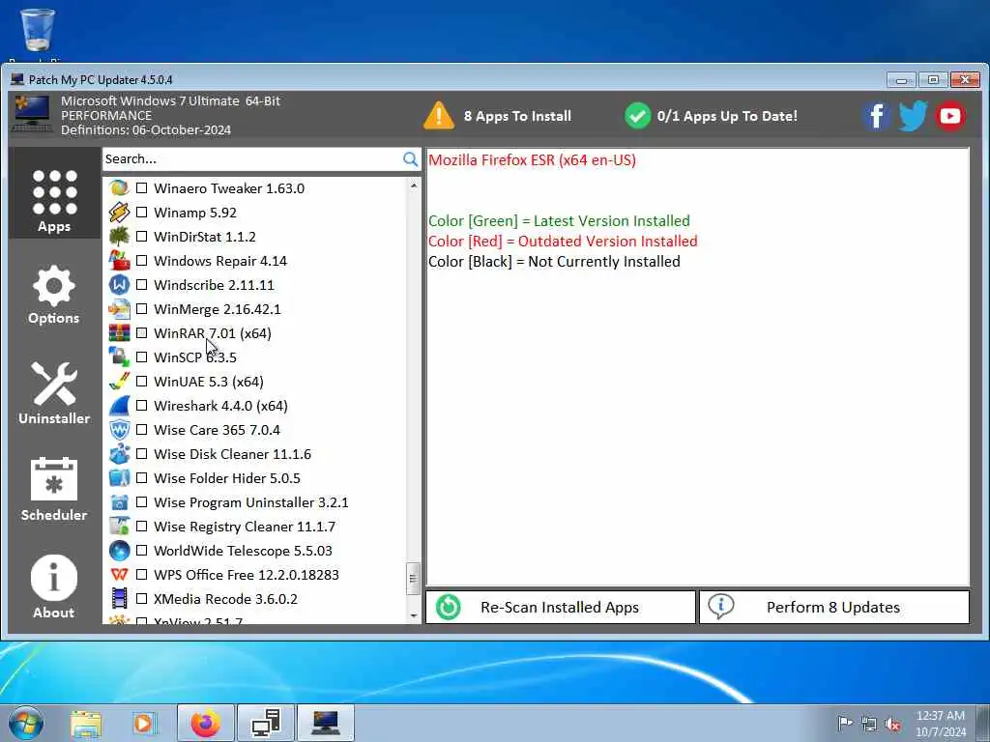Open the Options gear section

[x=54, y=295]
